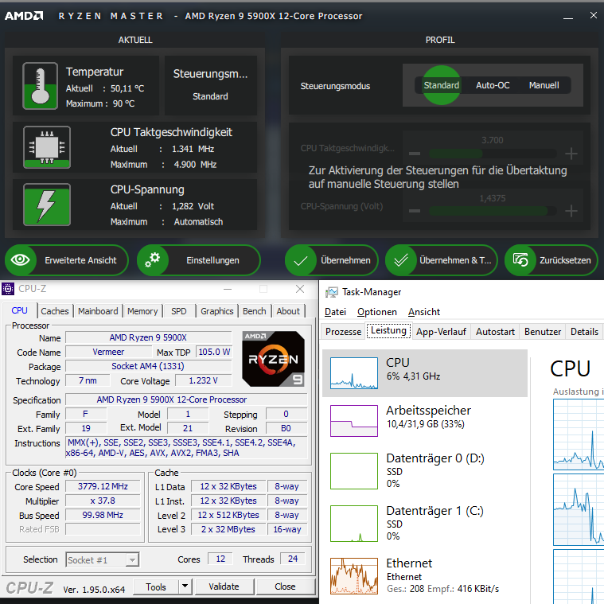Minimize the Ryzen Master window
The width and height of the screenshot is (604, 604).
point(567,16)
